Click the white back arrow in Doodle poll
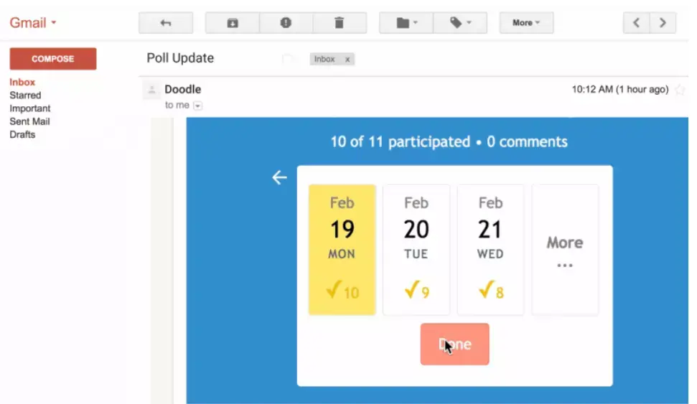 tap(280, 177)
